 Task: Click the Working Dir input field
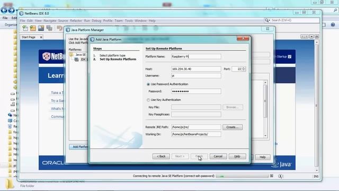[x=196, y=134]
